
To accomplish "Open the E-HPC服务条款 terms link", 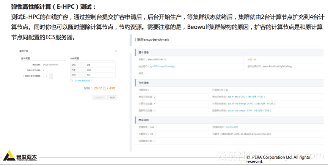I will coord(82,81).
